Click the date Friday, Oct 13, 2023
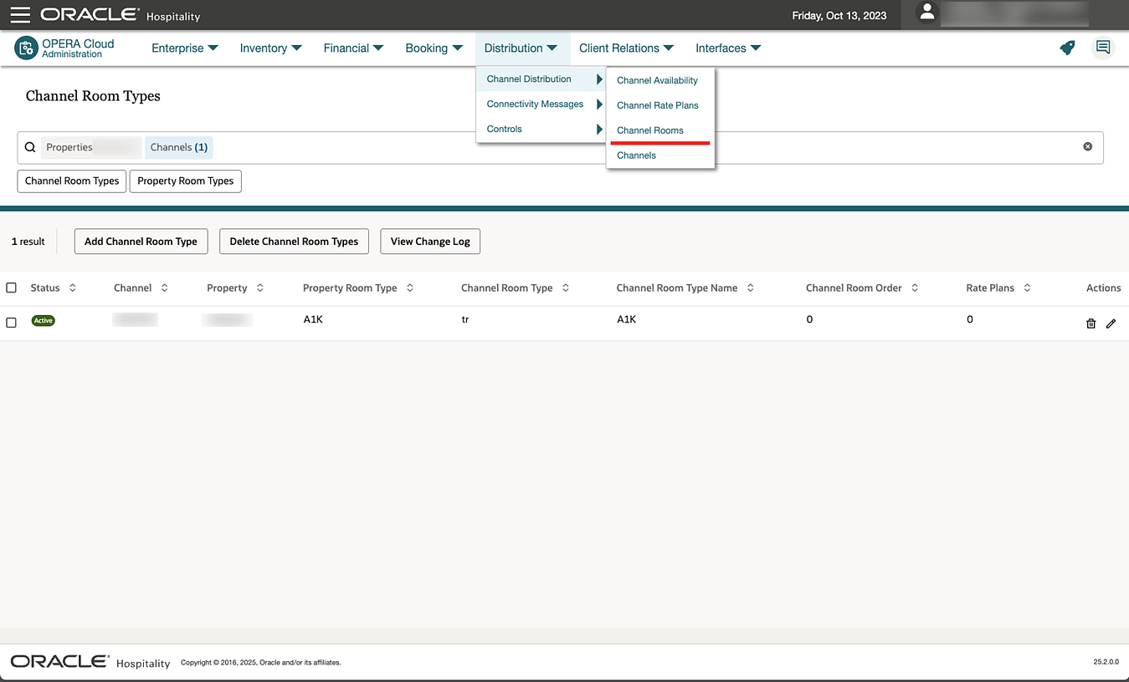 pyautogui.click(x=839, y=15)
